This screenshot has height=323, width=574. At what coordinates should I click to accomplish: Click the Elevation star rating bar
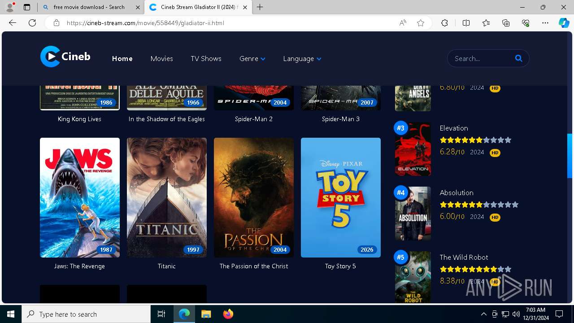coord(476,140)
